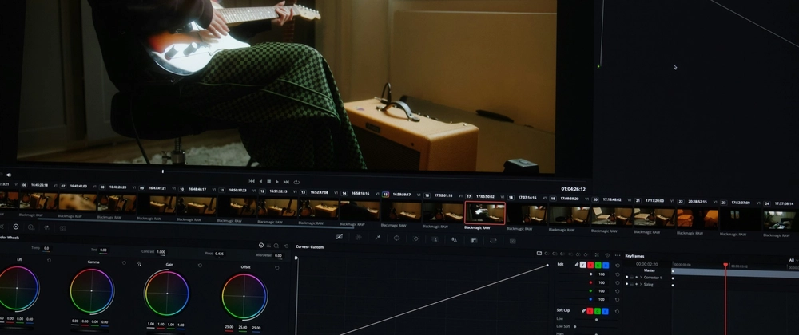Open the Qualifier eyedropper palette
This screenshot has height=335, width=799.
pyautogui.click(x=378, y=238)
